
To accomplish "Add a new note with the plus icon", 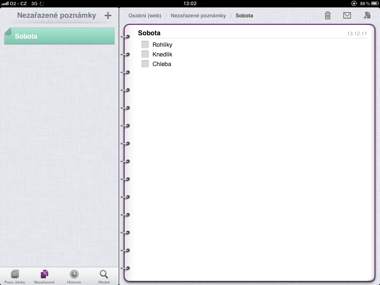I will pos(108,16).
